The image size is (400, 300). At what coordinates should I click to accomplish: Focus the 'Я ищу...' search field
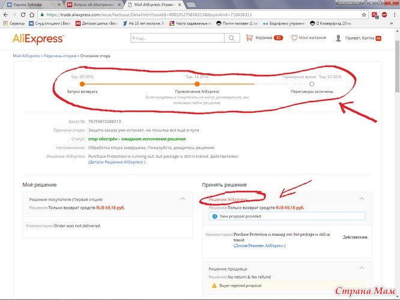click(177, 38)
